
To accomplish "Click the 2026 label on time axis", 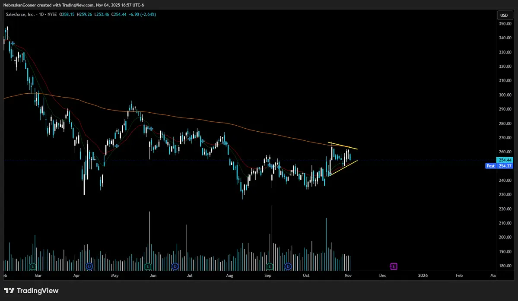I will point(423,276).
